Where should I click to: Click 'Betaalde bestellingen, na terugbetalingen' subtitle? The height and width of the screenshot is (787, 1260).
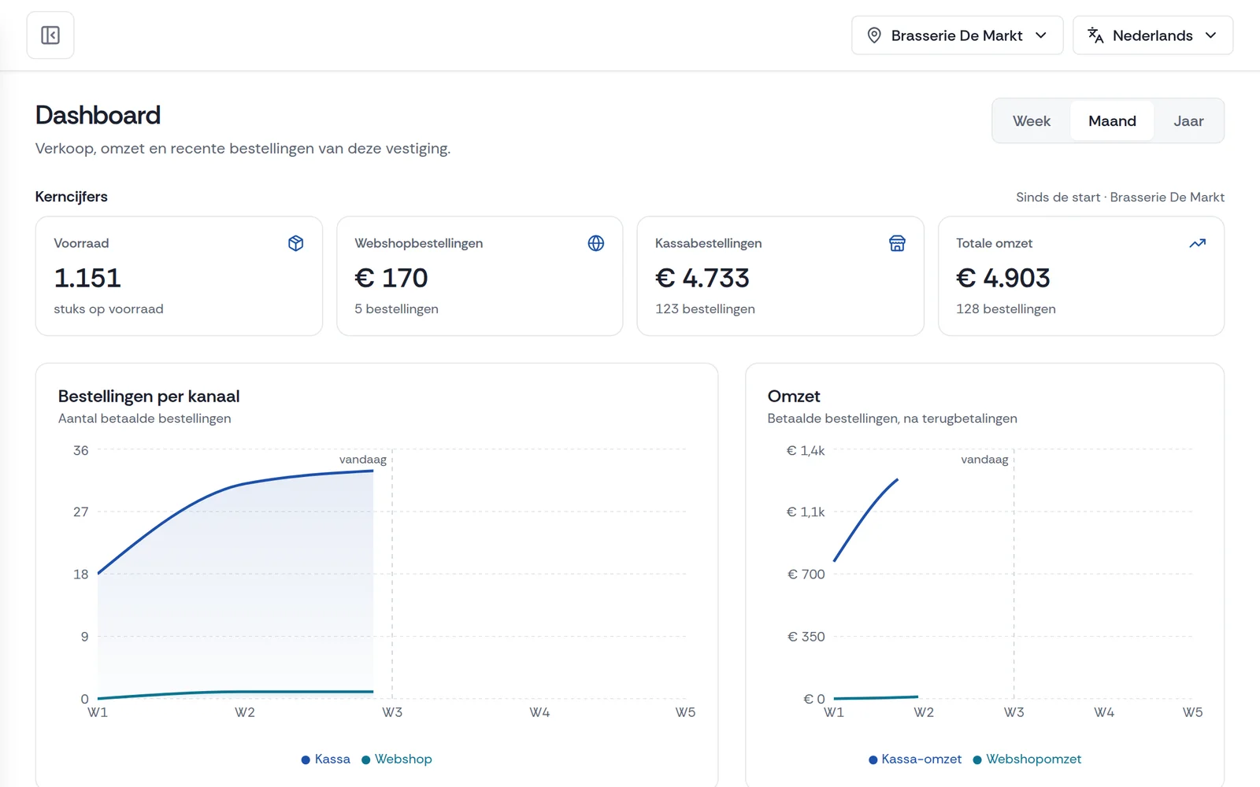point(892,419)
